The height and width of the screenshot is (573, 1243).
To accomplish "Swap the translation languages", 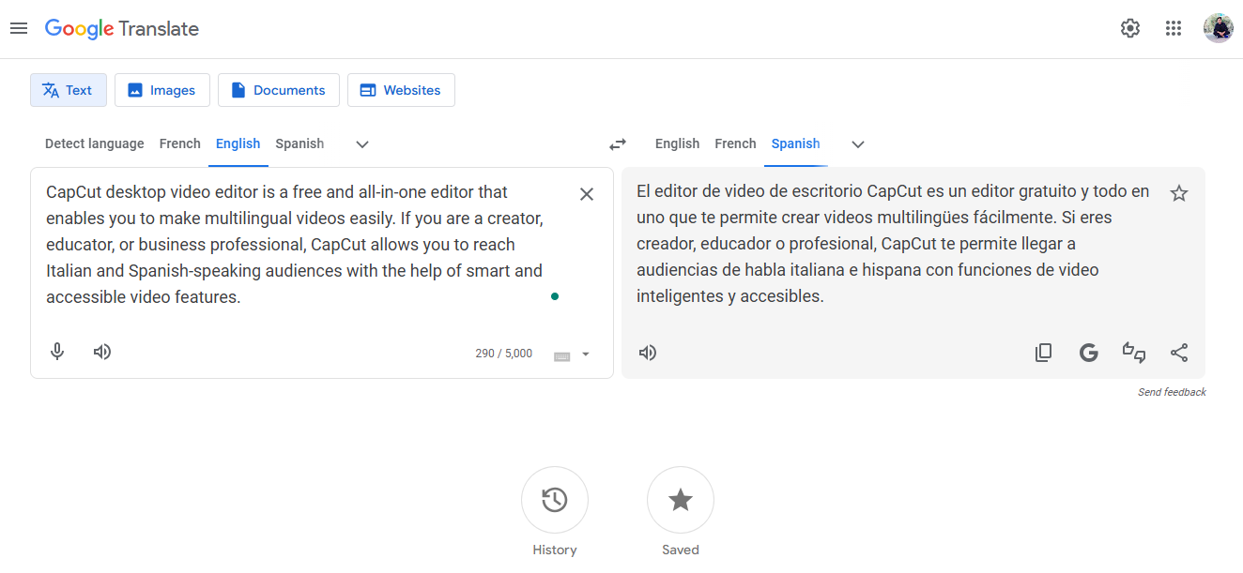I will click(x=618, y=143).
